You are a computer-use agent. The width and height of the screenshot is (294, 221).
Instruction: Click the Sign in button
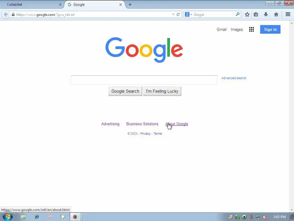coord(270,29)
